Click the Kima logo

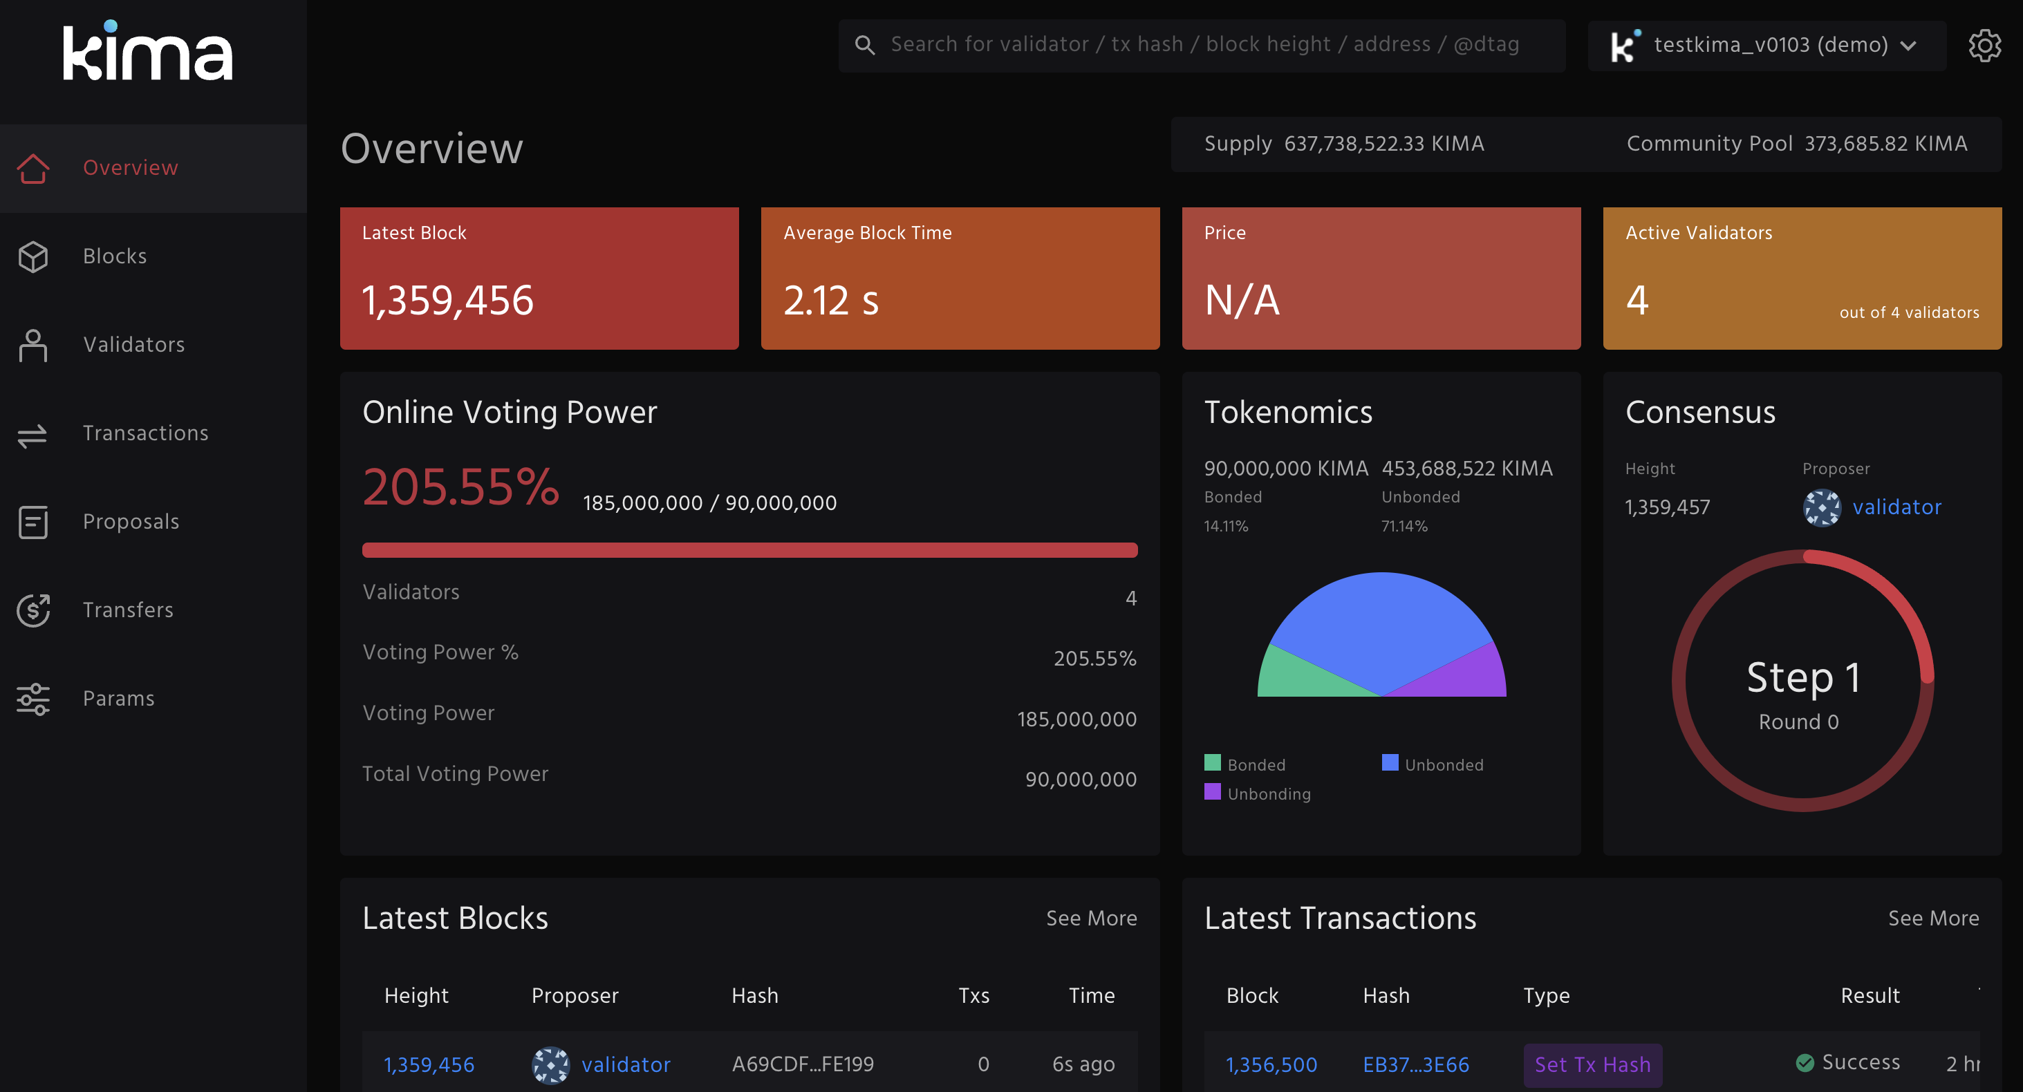coord(148,52)
